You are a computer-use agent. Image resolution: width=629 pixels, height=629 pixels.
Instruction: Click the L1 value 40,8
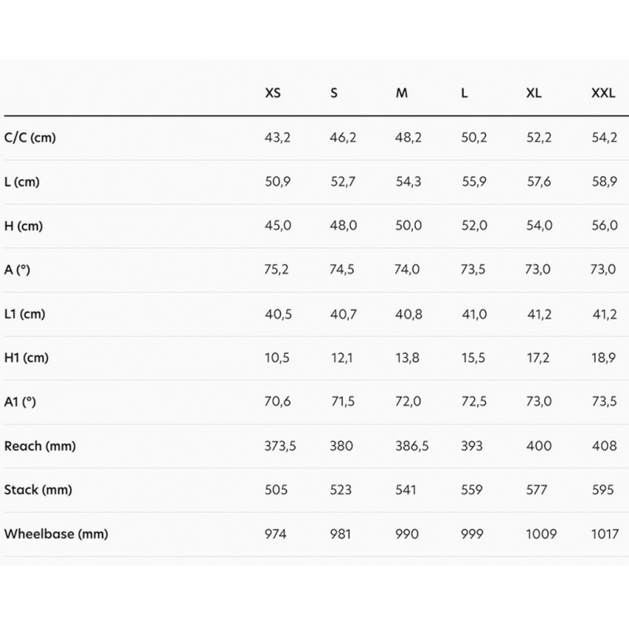click(x=407, y=314)
